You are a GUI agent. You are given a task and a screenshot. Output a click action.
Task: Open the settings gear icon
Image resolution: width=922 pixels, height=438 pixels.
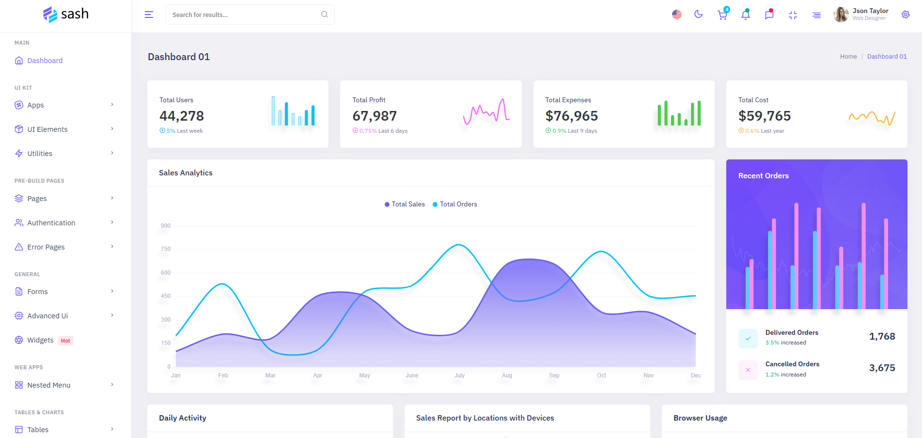pos(906,15)
